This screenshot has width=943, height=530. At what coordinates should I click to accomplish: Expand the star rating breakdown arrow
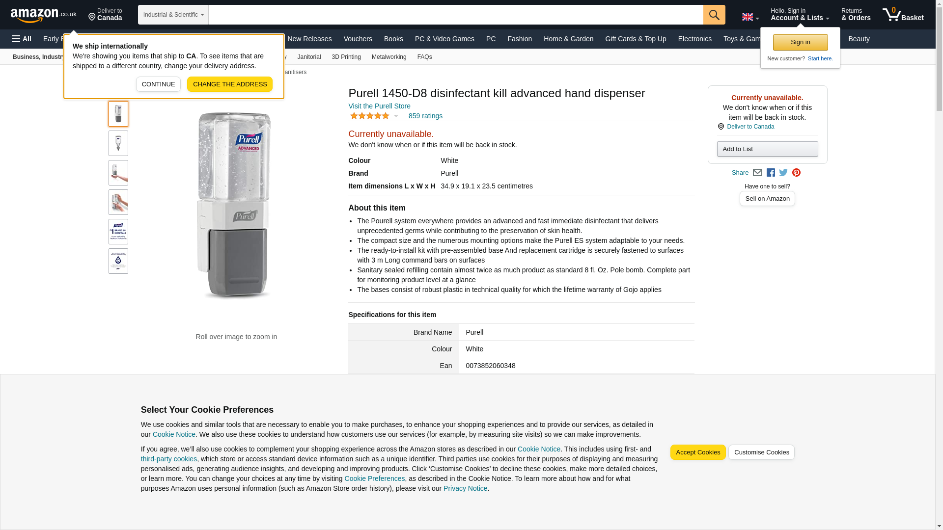click(396, 116)
